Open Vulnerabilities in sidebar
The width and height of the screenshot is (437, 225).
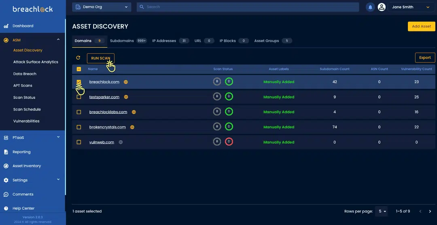(x=26, y=121)
